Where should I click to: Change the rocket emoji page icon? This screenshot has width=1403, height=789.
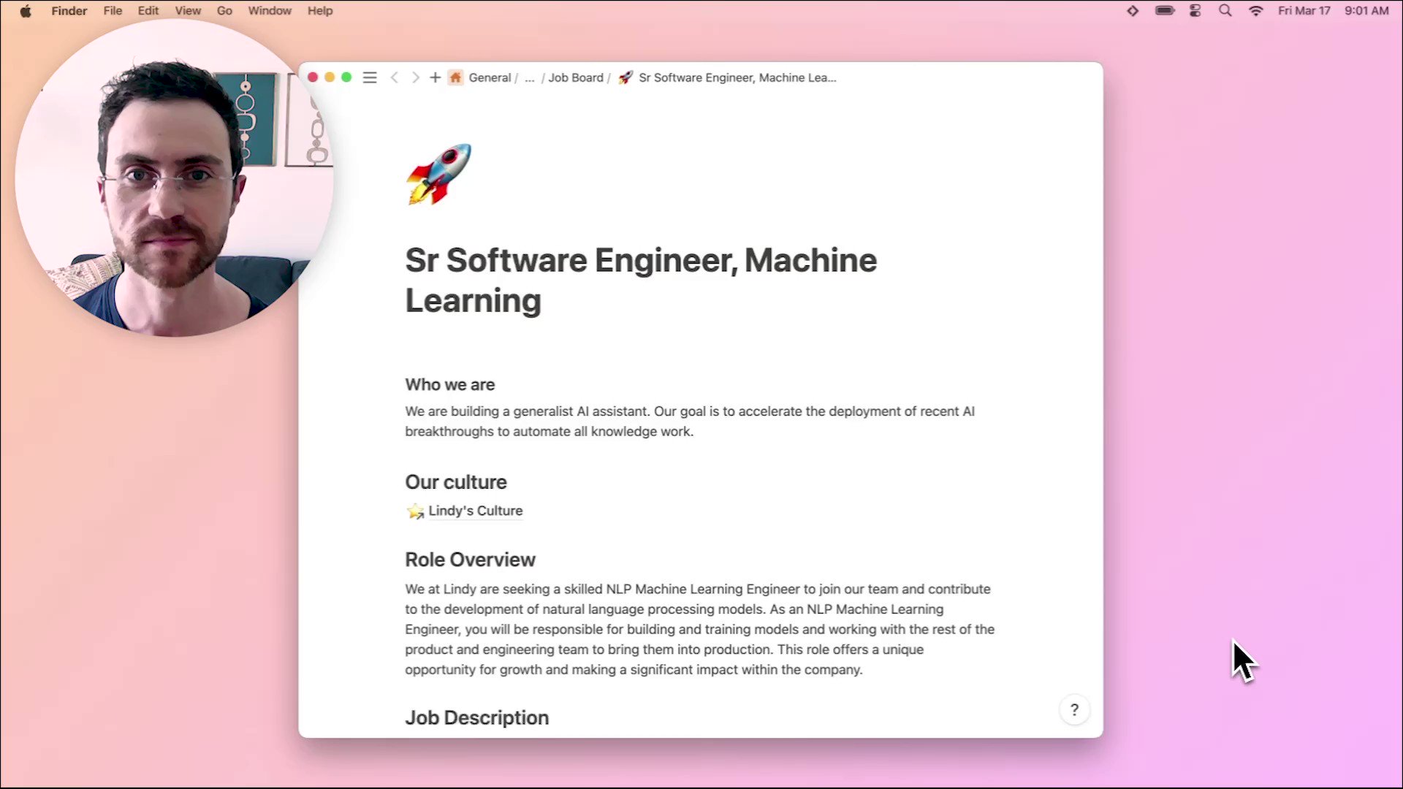click(x=438, y=174)
